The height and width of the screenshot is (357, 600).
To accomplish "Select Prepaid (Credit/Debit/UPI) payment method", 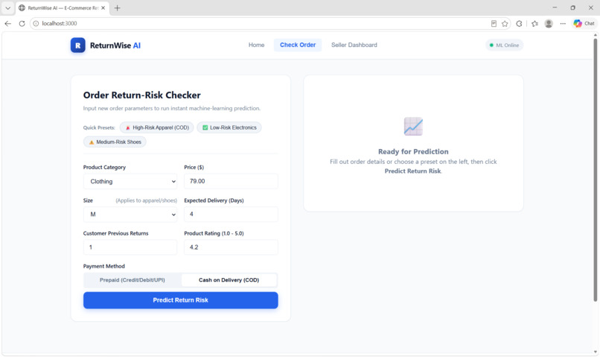I will [133, 280].
